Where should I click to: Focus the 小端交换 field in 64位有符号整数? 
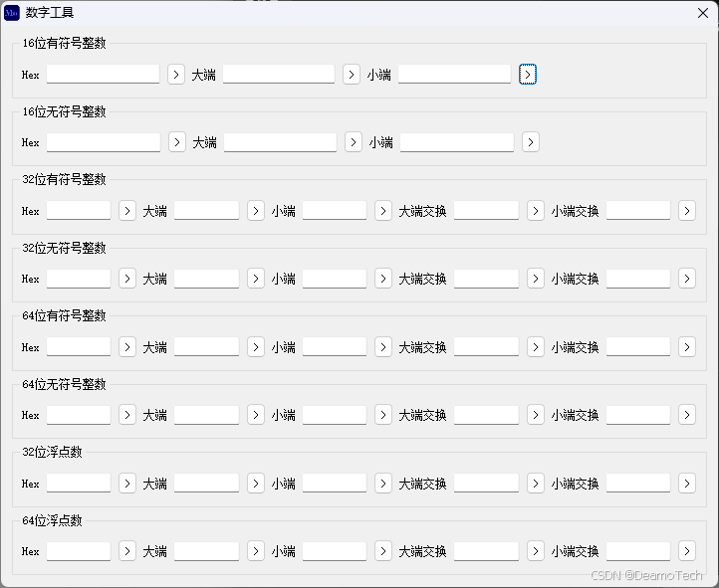click(638, 347)
